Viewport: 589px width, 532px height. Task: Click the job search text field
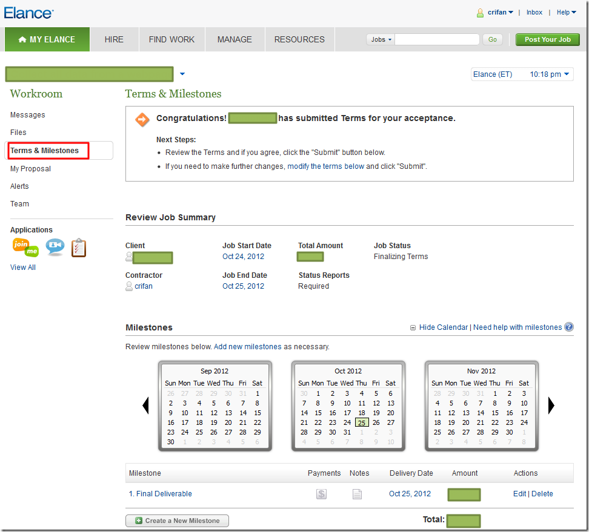(437, 39)
